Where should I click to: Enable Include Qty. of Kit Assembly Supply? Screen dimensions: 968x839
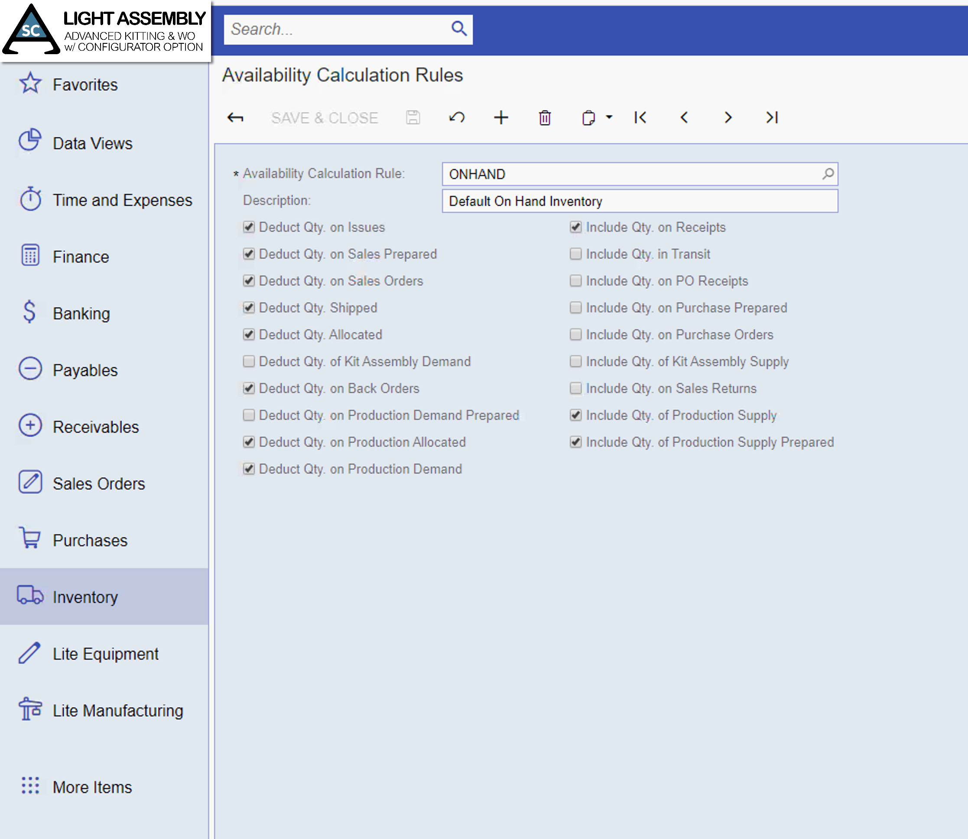point(576,361)
